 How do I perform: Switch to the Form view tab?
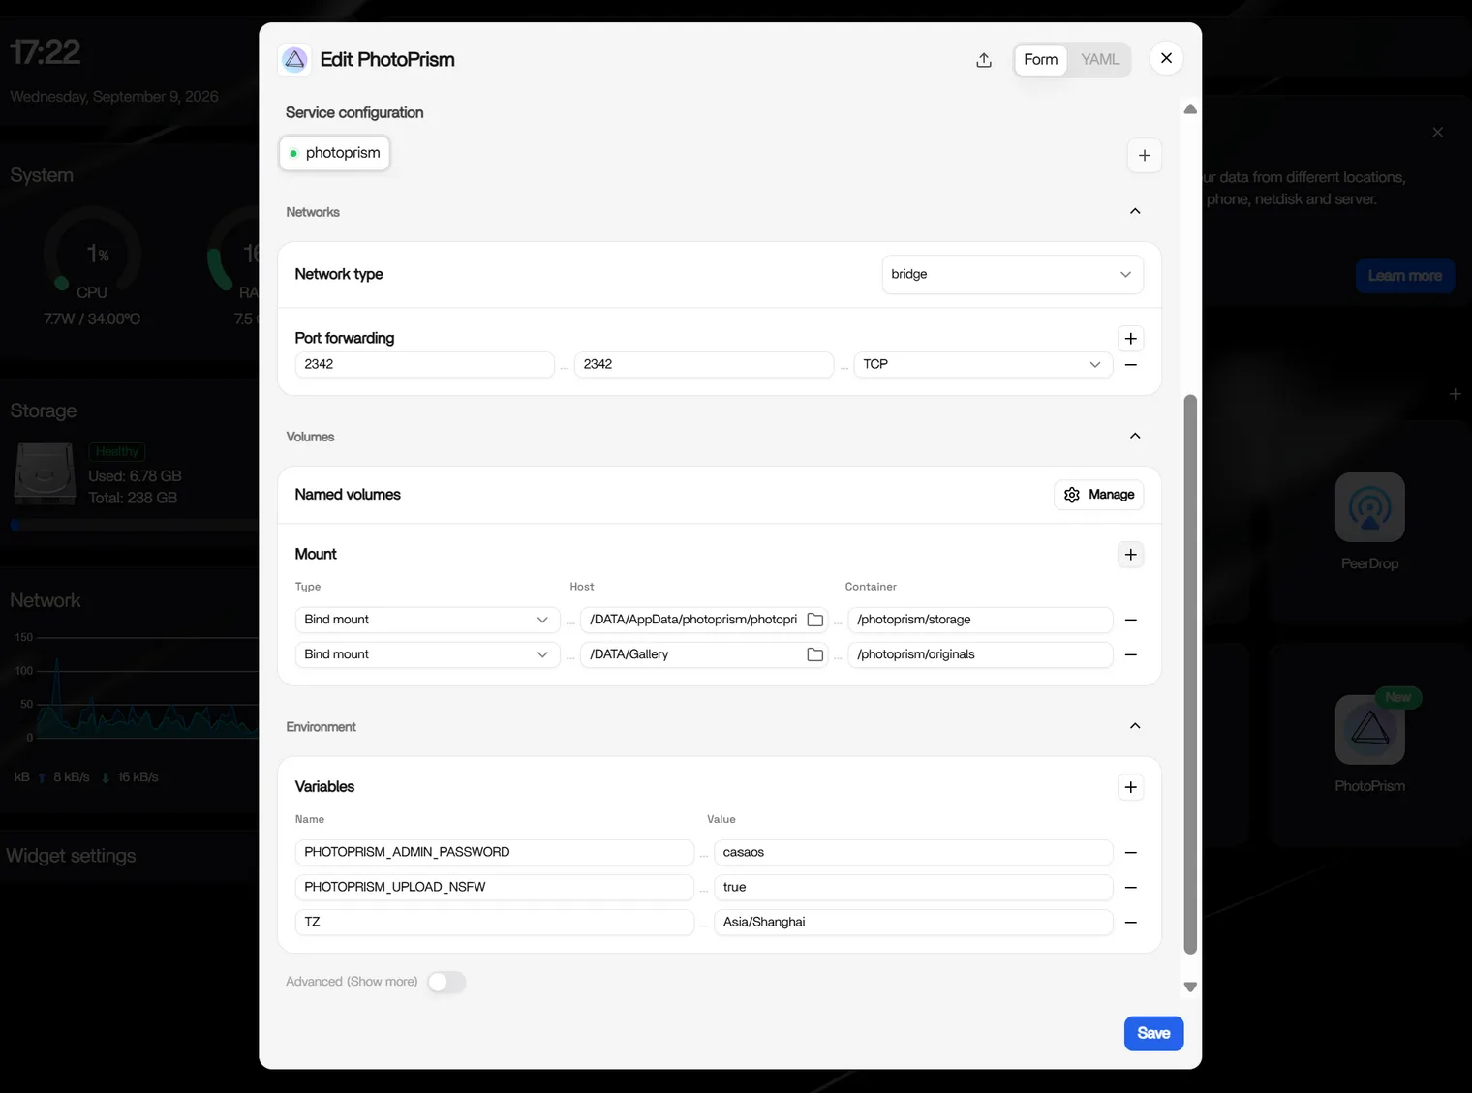1041,60
